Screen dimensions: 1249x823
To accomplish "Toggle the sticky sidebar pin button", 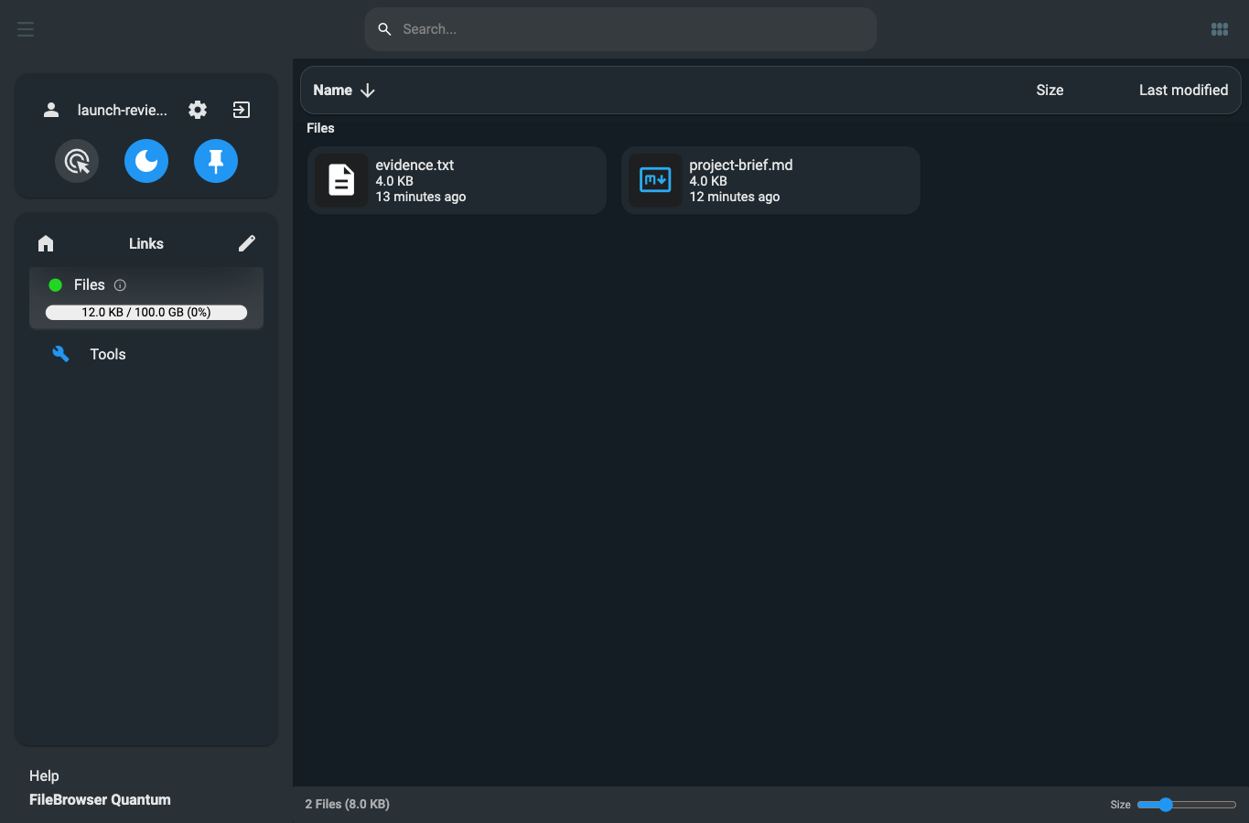I will (216, 161).
